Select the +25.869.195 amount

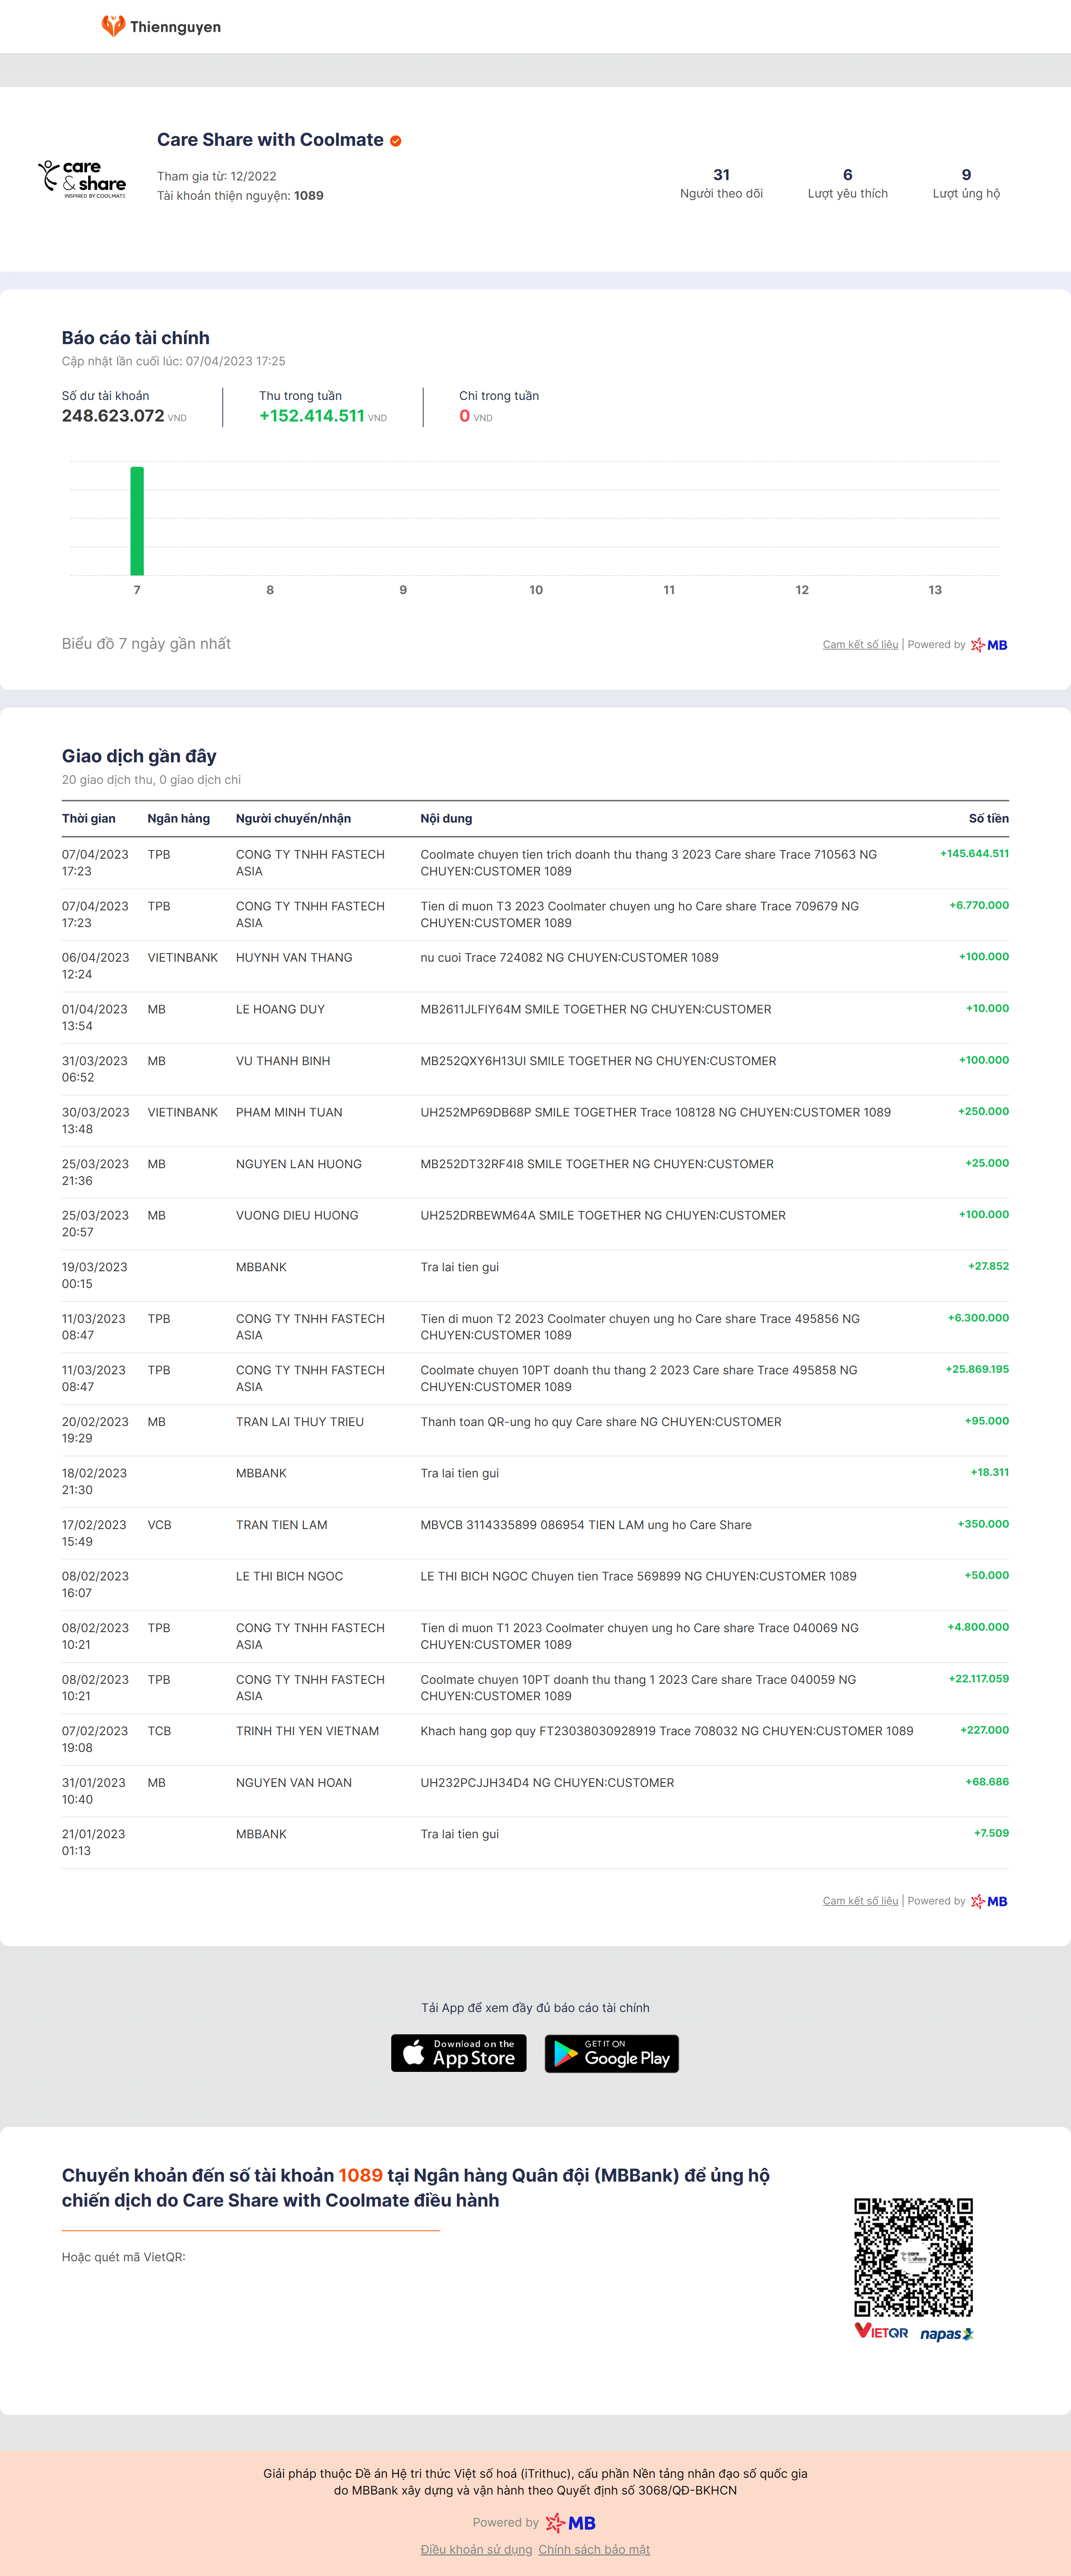[x=977, y=1369]
